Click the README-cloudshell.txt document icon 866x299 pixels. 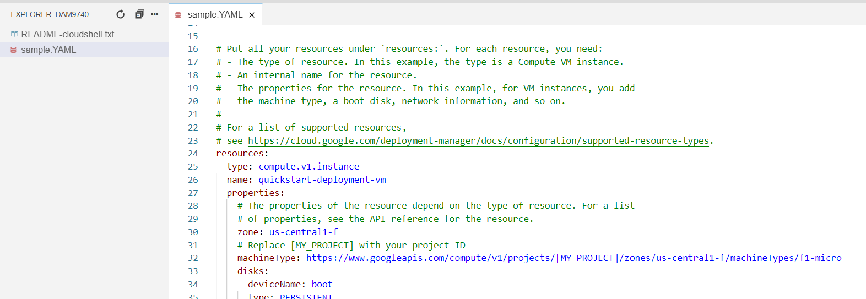[x=14, y=34]
